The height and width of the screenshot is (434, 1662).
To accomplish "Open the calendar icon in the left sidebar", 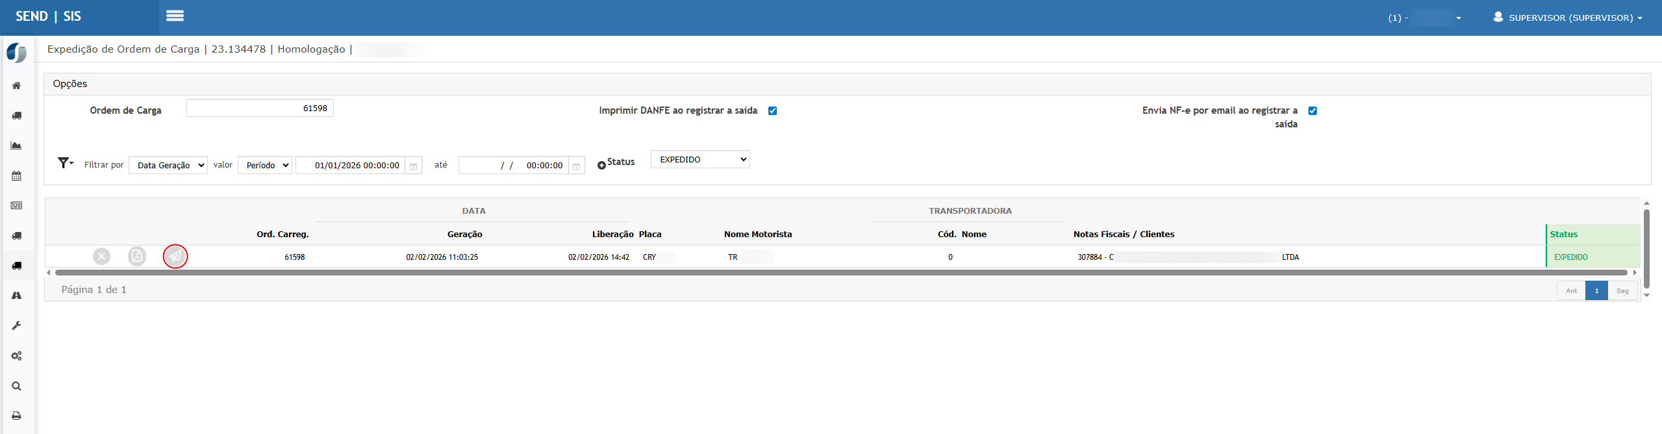I will coord(17,176).
